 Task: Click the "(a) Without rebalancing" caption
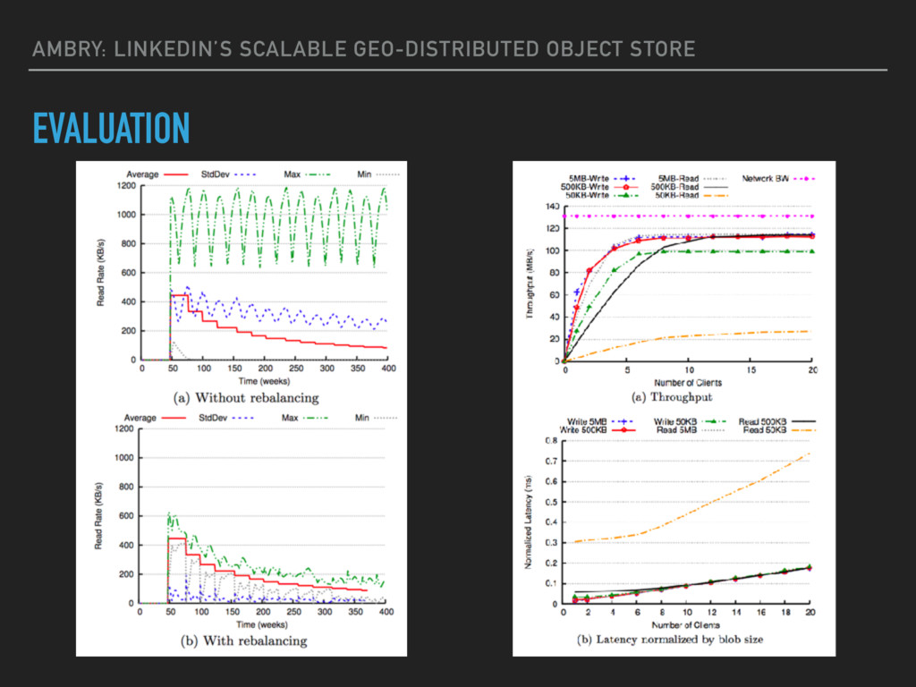tap(246, 398)
